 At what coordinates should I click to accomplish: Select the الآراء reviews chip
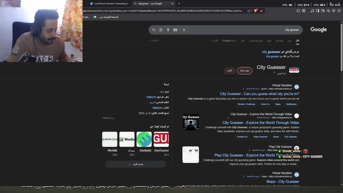point(229,70)
